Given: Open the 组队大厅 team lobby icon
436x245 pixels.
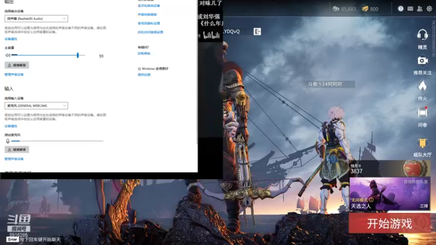Looking at the screenshot, I should point(422,143).
